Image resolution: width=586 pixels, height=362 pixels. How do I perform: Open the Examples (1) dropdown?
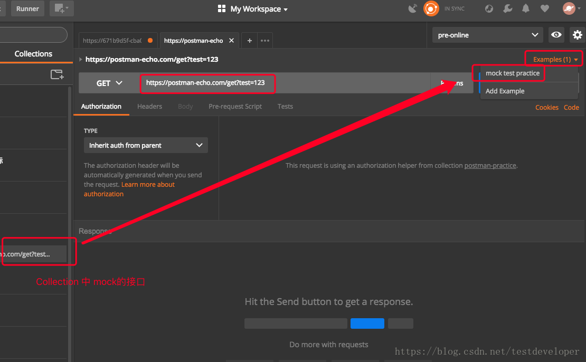(555, 60)
